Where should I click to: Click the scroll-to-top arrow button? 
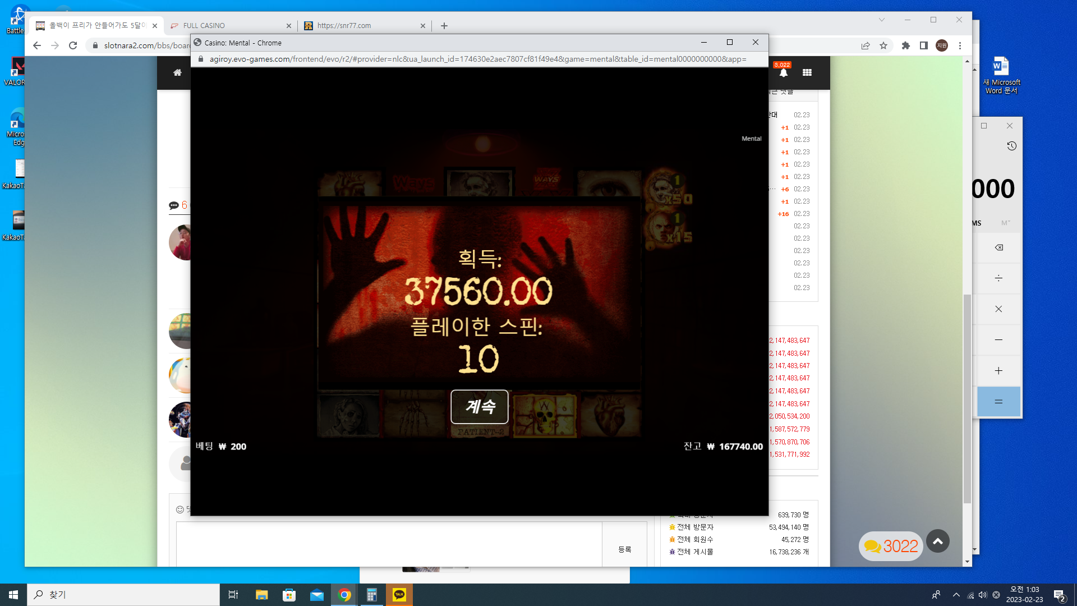pyautogui.click(x=938, y=541)
